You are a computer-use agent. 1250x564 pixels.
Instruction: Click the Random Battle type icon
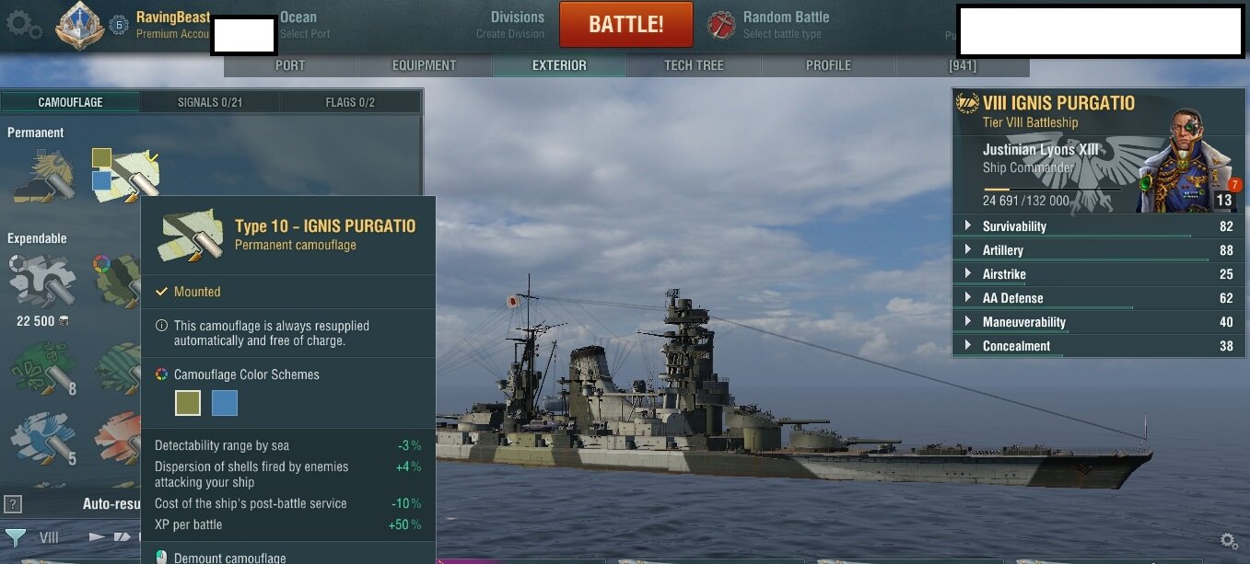click(721, 25)
